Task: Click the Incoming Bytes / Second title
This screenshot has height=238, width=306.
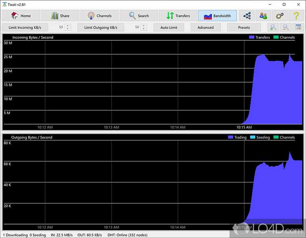Action: (x=33, y=38)
